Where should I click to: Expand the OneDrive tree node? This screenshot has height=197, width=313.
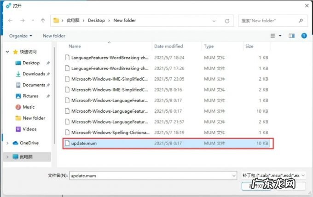click(7, 143)
